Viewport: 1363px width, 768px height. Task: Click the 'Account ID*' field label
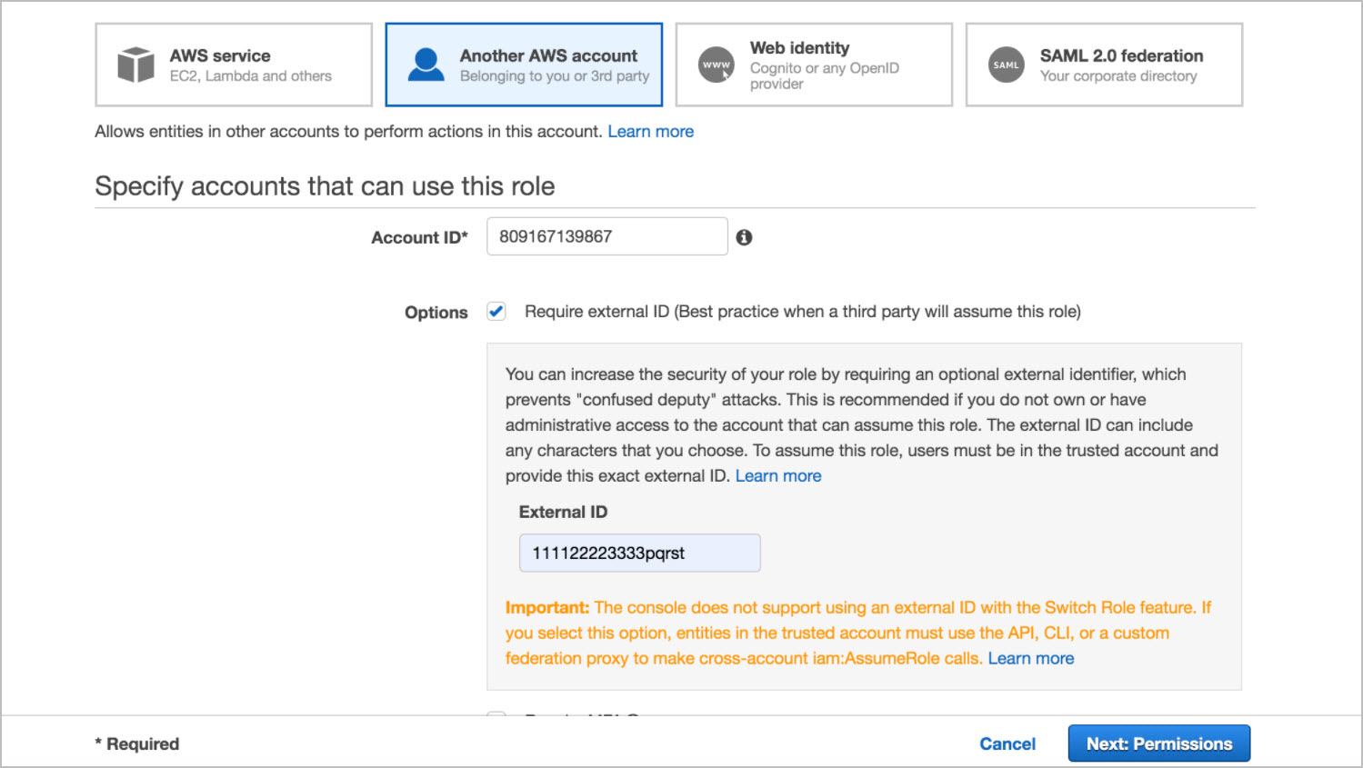click(419, 238)
